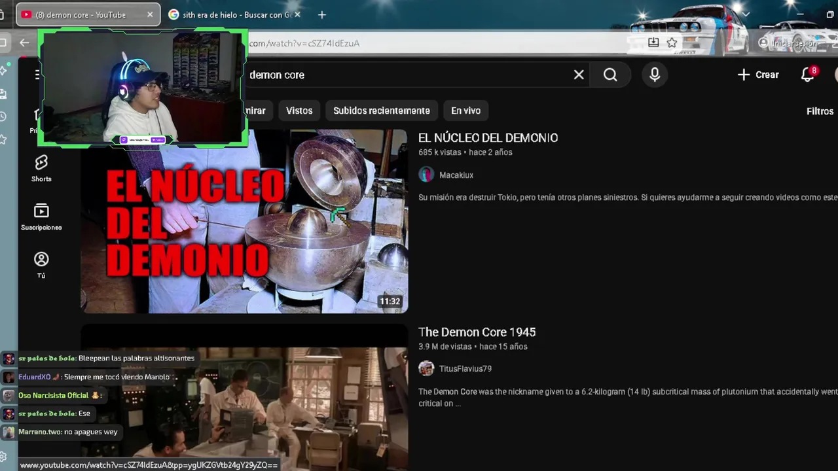Open Suscripciones in the sidebar
838x471 pixels.
point(41,217)
